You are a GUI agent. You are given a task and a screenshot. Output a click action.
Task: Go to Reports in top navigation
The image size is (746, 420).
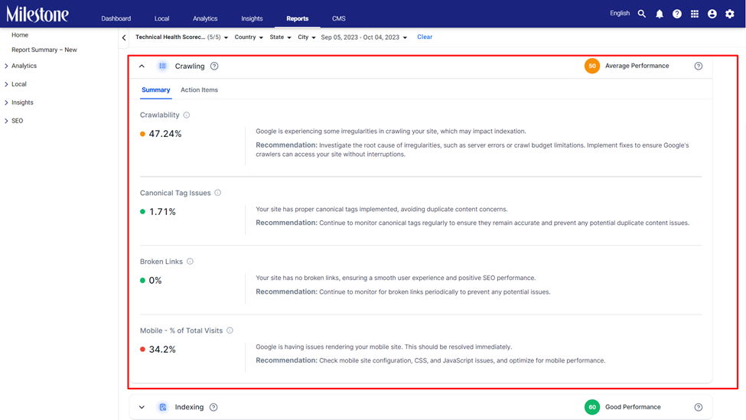(298, 18)
